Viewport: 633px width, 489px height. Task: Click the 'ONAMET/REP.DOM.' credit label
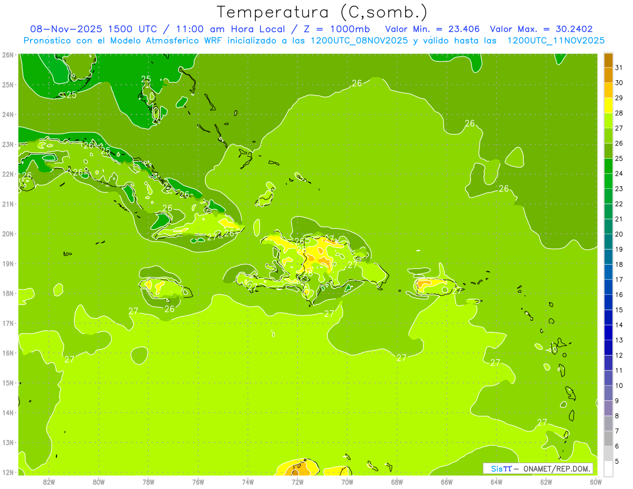(558, 468)
